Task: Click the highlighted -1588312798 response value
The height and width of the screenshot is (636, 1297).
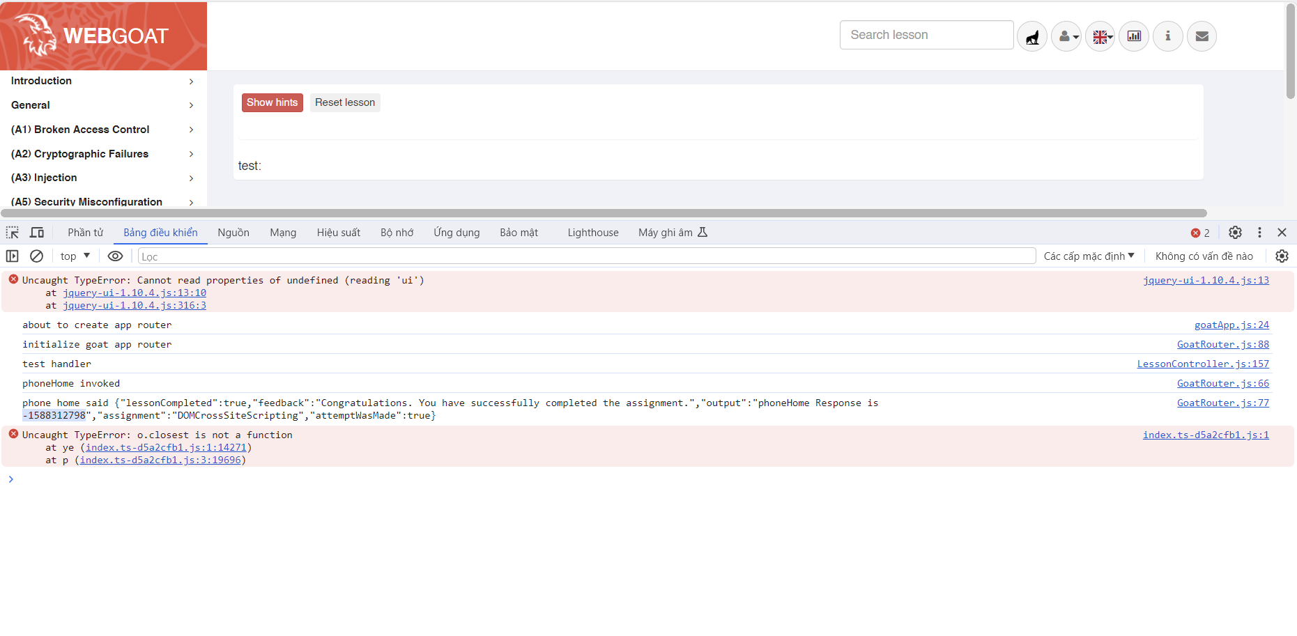Action: [x=54, y=415]
